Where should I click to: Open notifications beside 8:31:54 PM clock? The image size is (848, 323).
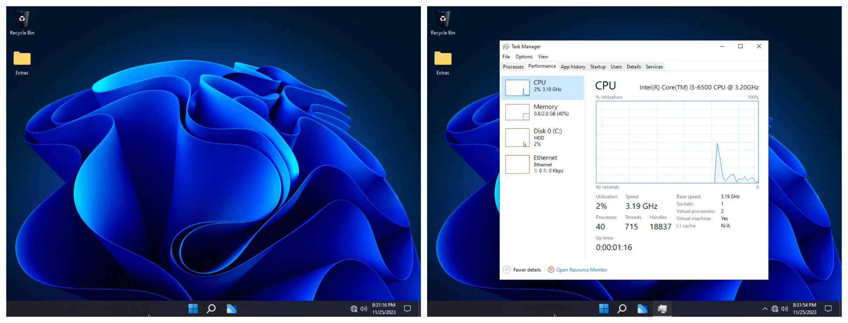pyautogui.click(x=828, y=309)
